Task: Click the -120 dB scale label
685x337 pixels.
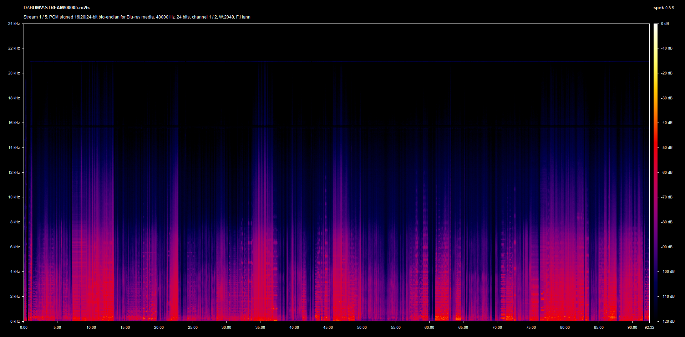Action: click(x=667, y=321)
